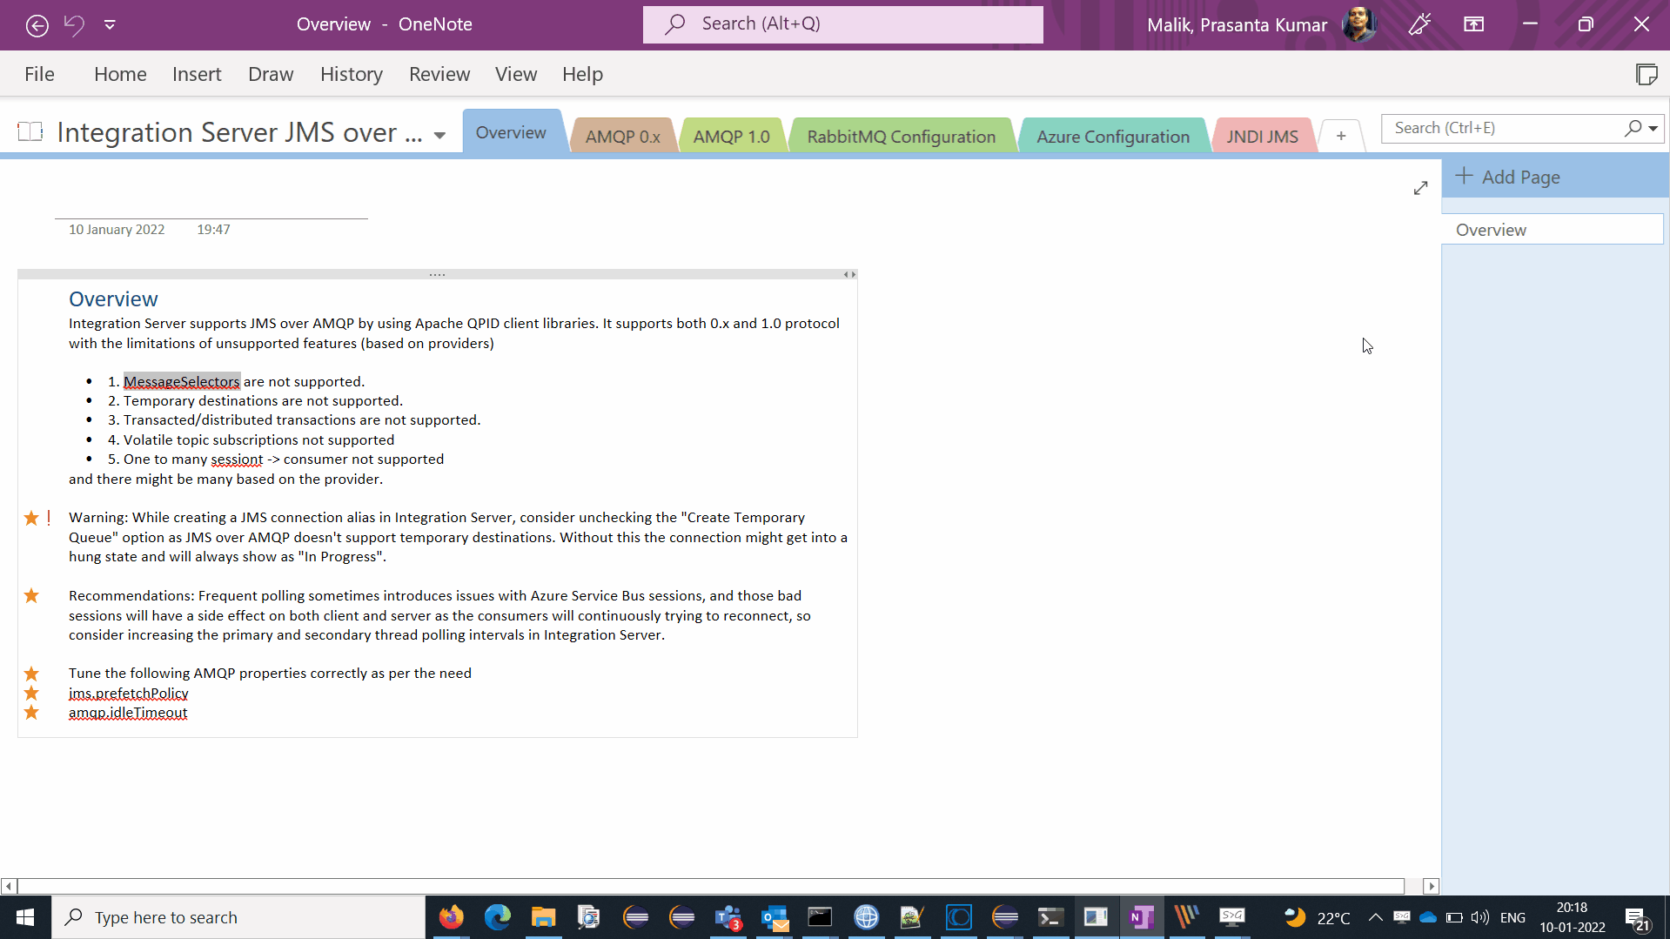The image size is (1670, 939).
Task: Click the note container width arrows
Action: tap(850, 274)
